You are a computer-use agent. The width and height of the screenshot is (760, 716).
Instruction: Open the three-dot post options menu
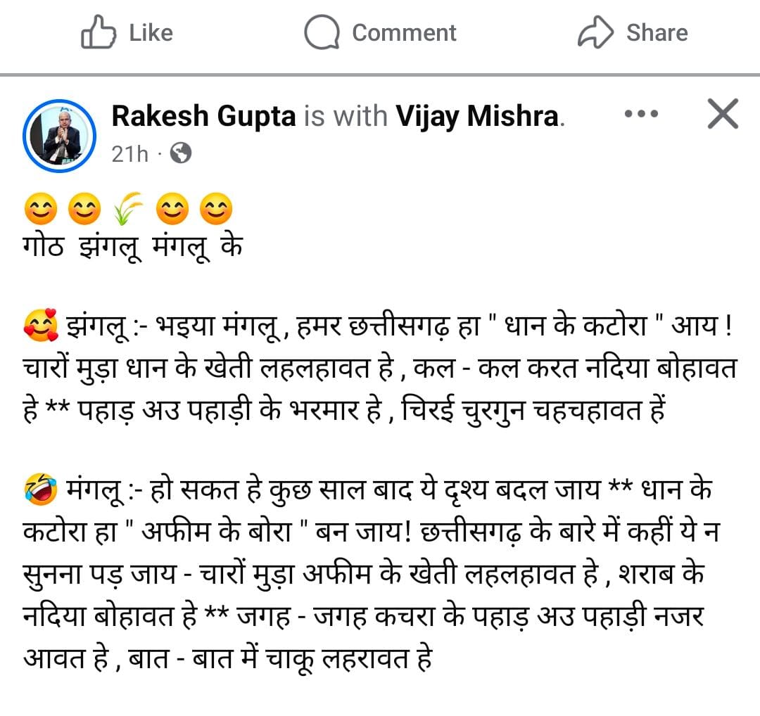tap(641, 114)
